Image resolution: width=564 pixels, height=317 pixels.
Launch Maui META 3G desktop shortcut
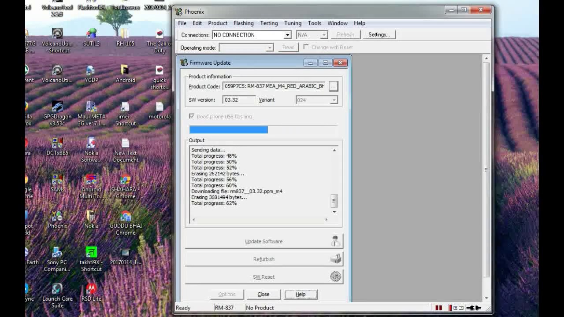tap(91, 114)
